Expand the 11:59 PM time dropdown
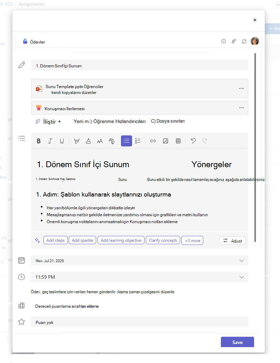The image size is (280, 363). (x=242, y=277)
